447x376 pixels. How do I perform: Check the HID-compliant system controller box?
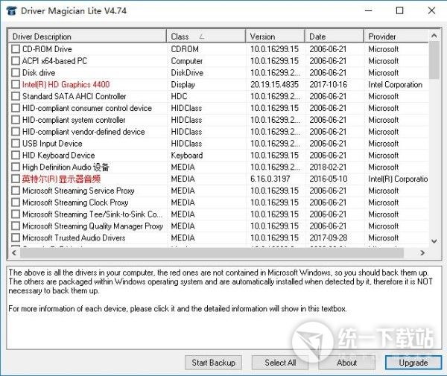click(16, 120)
